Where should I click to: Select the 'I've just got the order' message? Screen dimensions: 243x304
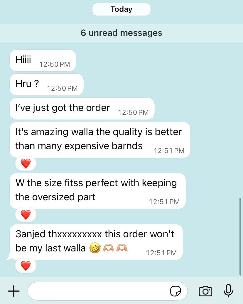tap(82, 109)
